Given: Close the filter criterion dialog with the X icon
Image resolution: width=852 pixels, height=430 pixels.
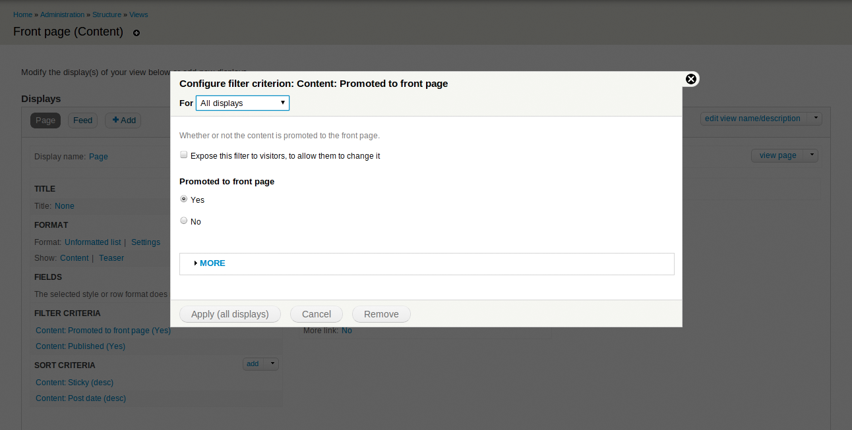Looking at the screenshot, I should coord(690,79).
